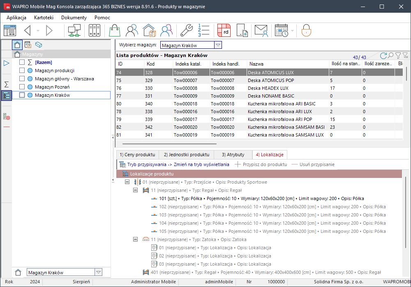411x287 pixels.
Task: Switch to the 4) Lokalizacje tab
Action: point(270,155)
